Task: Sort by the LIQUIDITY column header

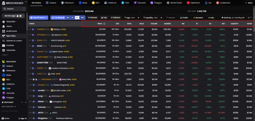Action: pos(234,24)
